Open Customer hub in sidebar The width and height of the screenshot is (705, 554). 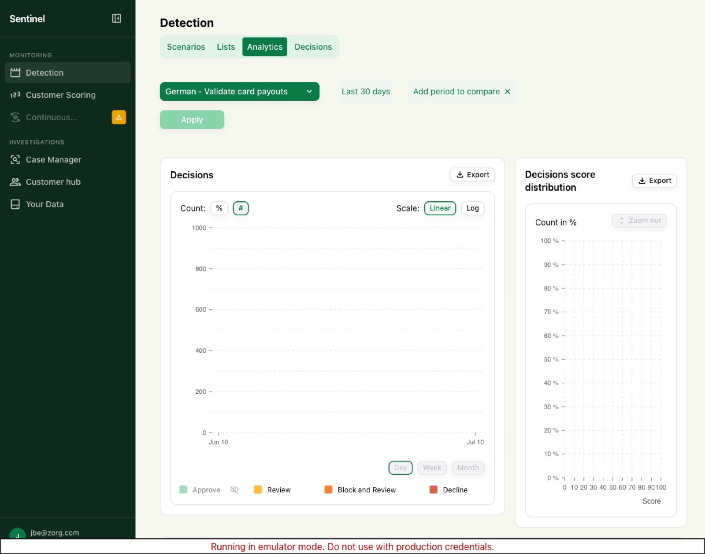(x=67, y=182)
